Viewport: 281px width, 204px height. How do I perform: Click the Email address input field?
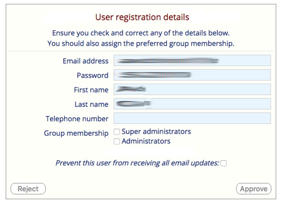pos(192,61)
